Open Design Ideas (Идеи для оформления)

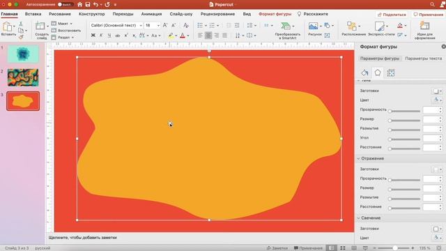tap(424, 26)
